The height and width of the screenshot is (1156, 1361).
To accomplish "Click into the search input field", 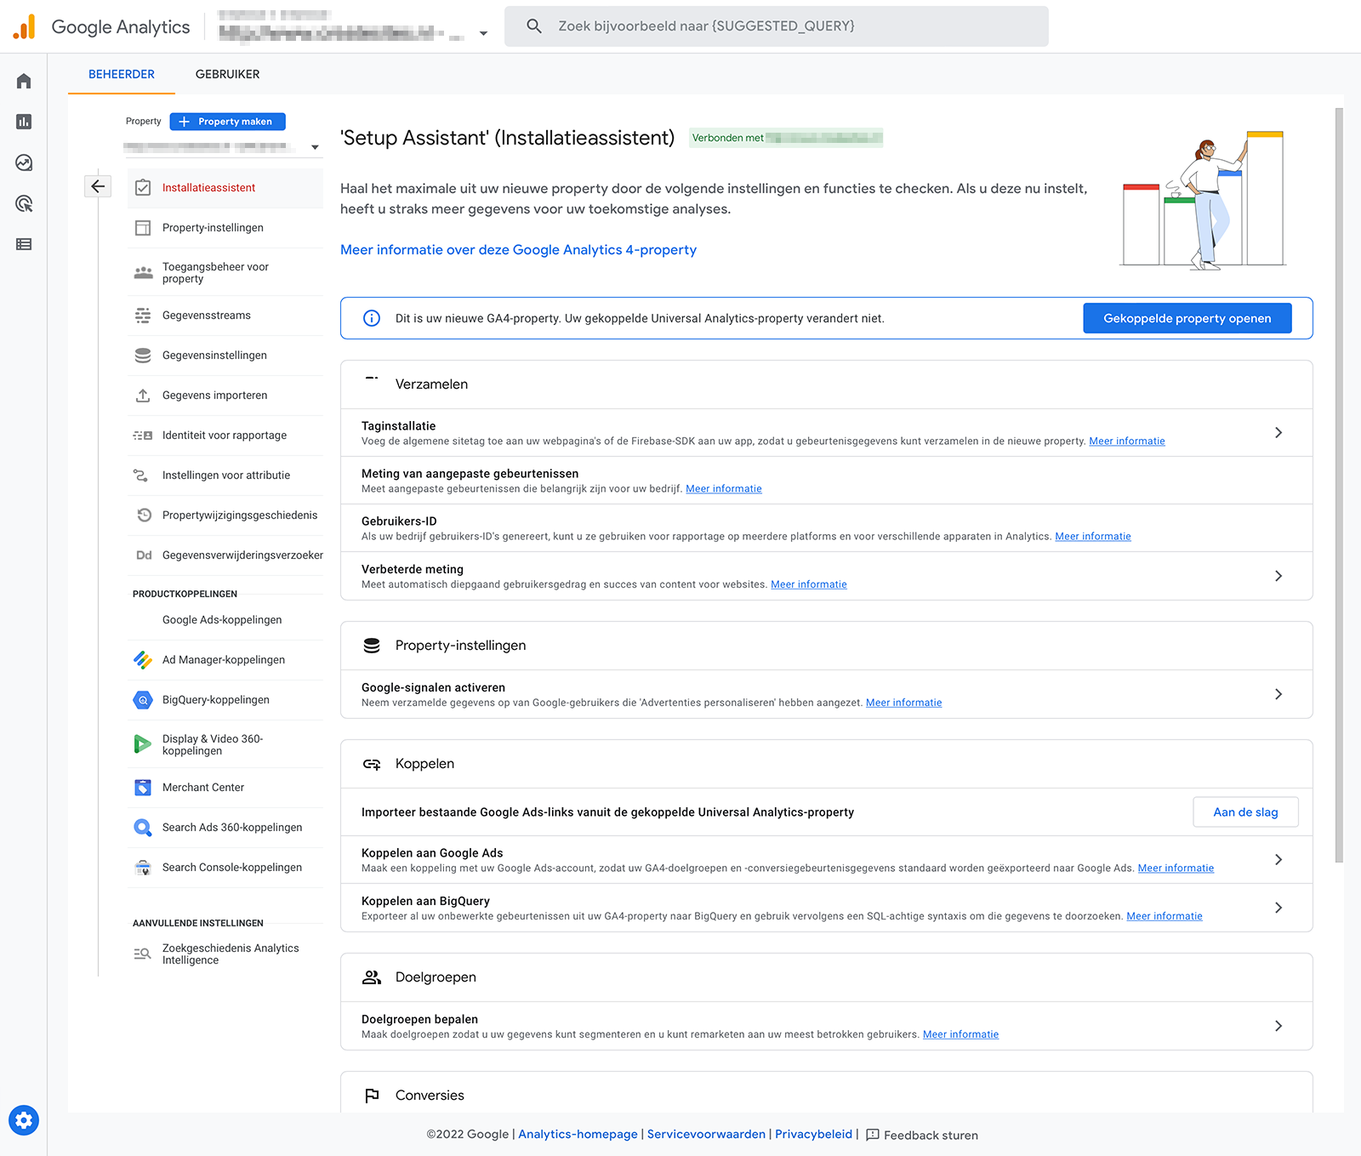I will [777, 26].
